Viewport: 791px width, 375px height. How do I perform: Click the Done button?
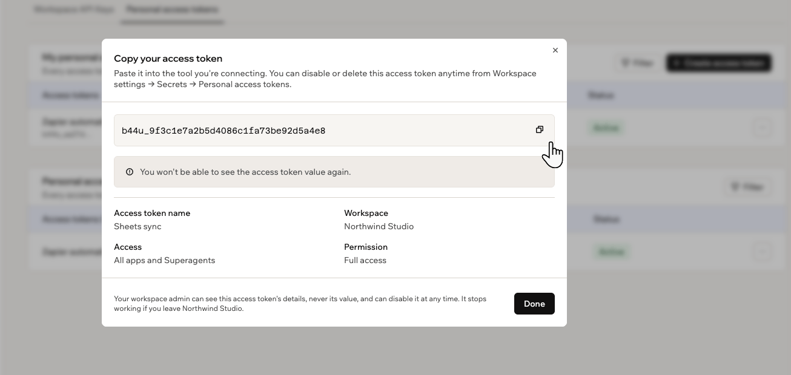pyautogui.click(x=534, y=304)
